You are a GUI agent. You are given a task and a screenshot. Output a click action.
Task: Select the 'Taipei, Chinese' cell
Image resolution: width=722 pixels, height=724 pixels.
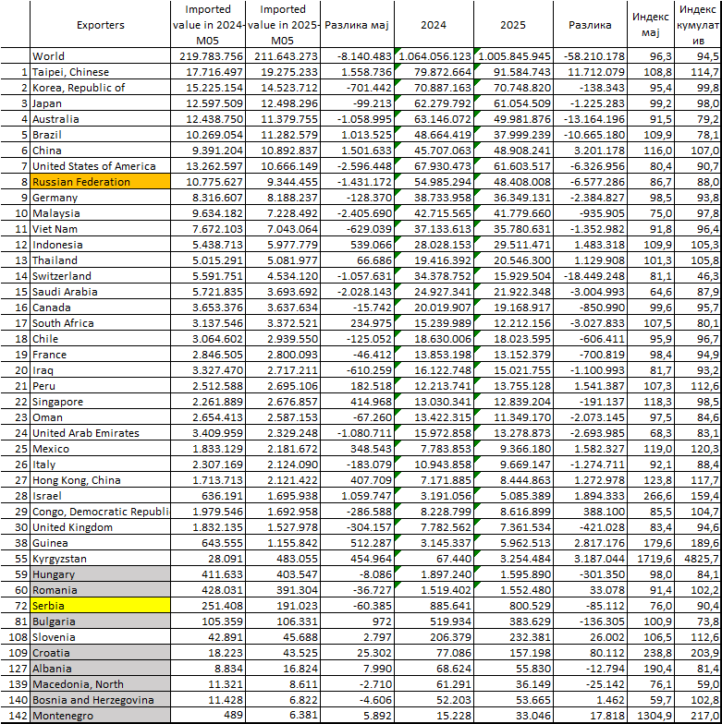coord(100,72)
